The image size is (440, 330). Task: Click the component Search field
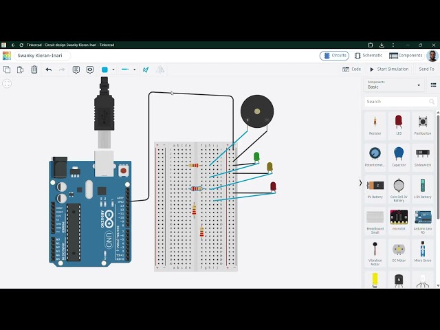pos(400,102)
